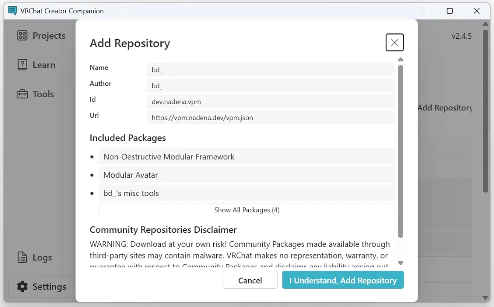The height and width of the screenshot is (307, 494).
Task: Click the Included Packages heading
Action: tap(128, 138)
